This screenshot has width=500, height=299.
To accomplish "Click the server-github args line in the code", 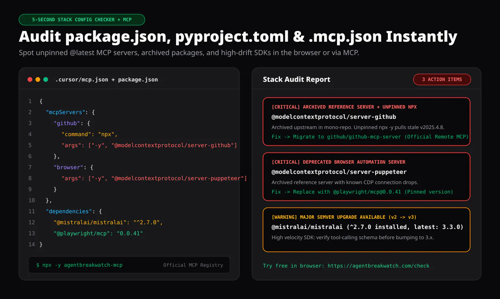I will (x=149, y=146).
